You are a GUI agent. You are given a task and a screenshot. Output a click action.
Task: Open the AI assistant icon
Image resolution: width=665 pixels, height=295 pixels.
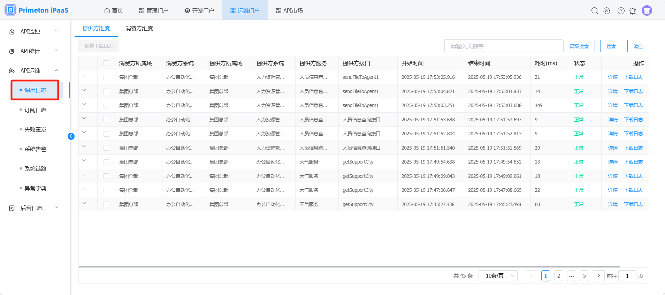point(607,11)
